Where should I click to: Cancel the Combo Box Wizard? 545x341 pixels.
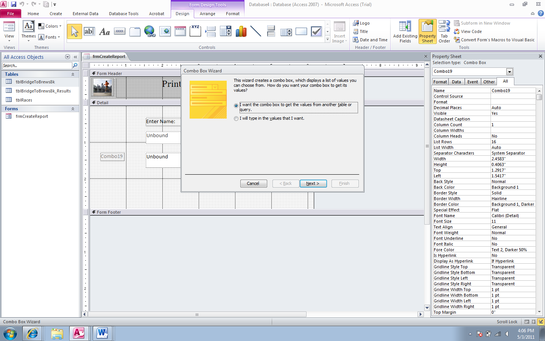253,183
